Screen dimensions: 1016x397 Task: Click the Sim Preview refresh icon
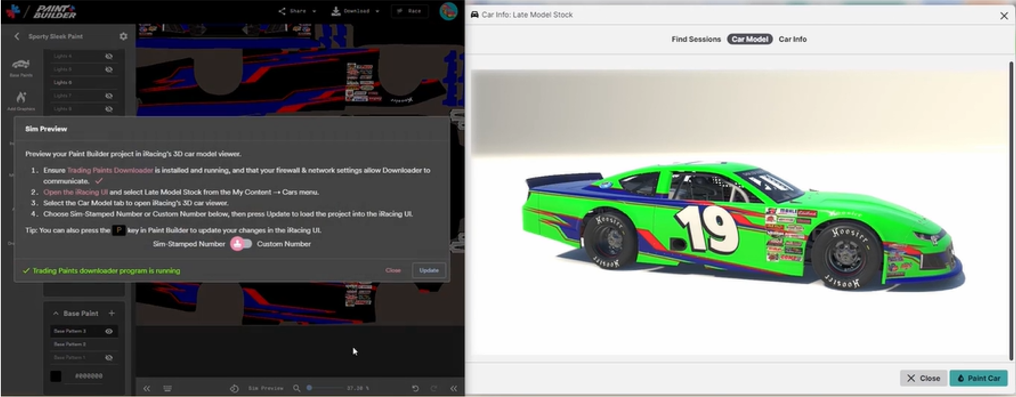click(234, 388)
